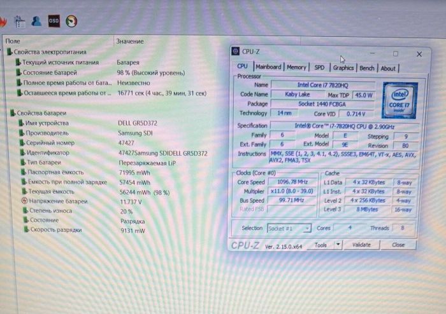Expand the Tools dropdown arrow

pyautogui.click(x=338, y=245)
